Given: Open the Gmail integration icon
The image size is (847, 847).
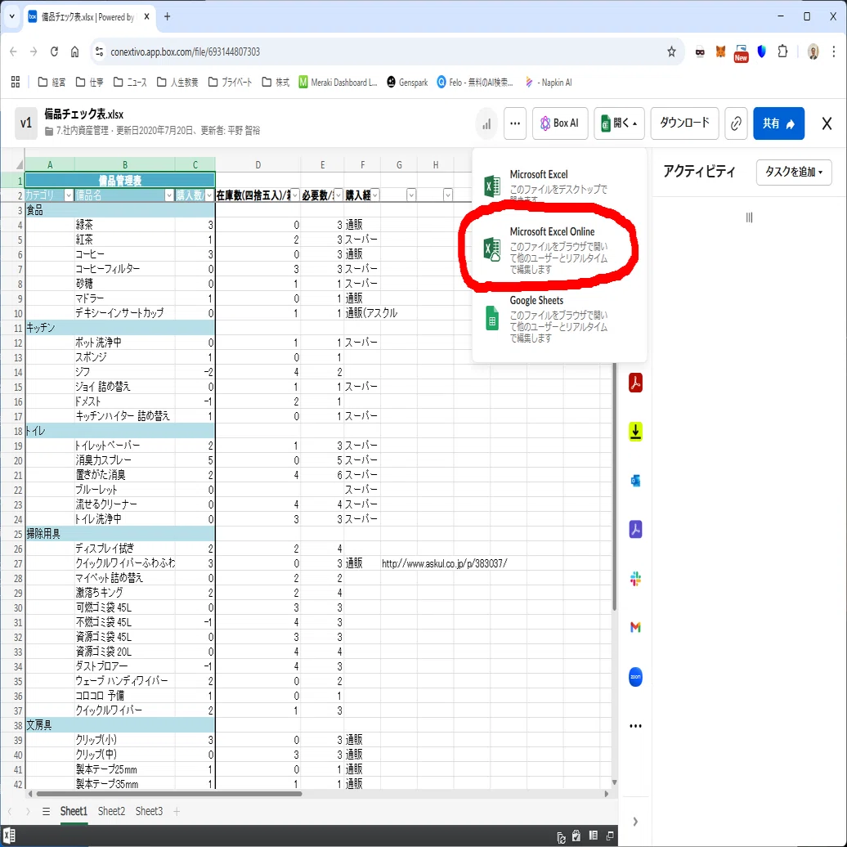Looking at the screenshot, I should [636, 627].
